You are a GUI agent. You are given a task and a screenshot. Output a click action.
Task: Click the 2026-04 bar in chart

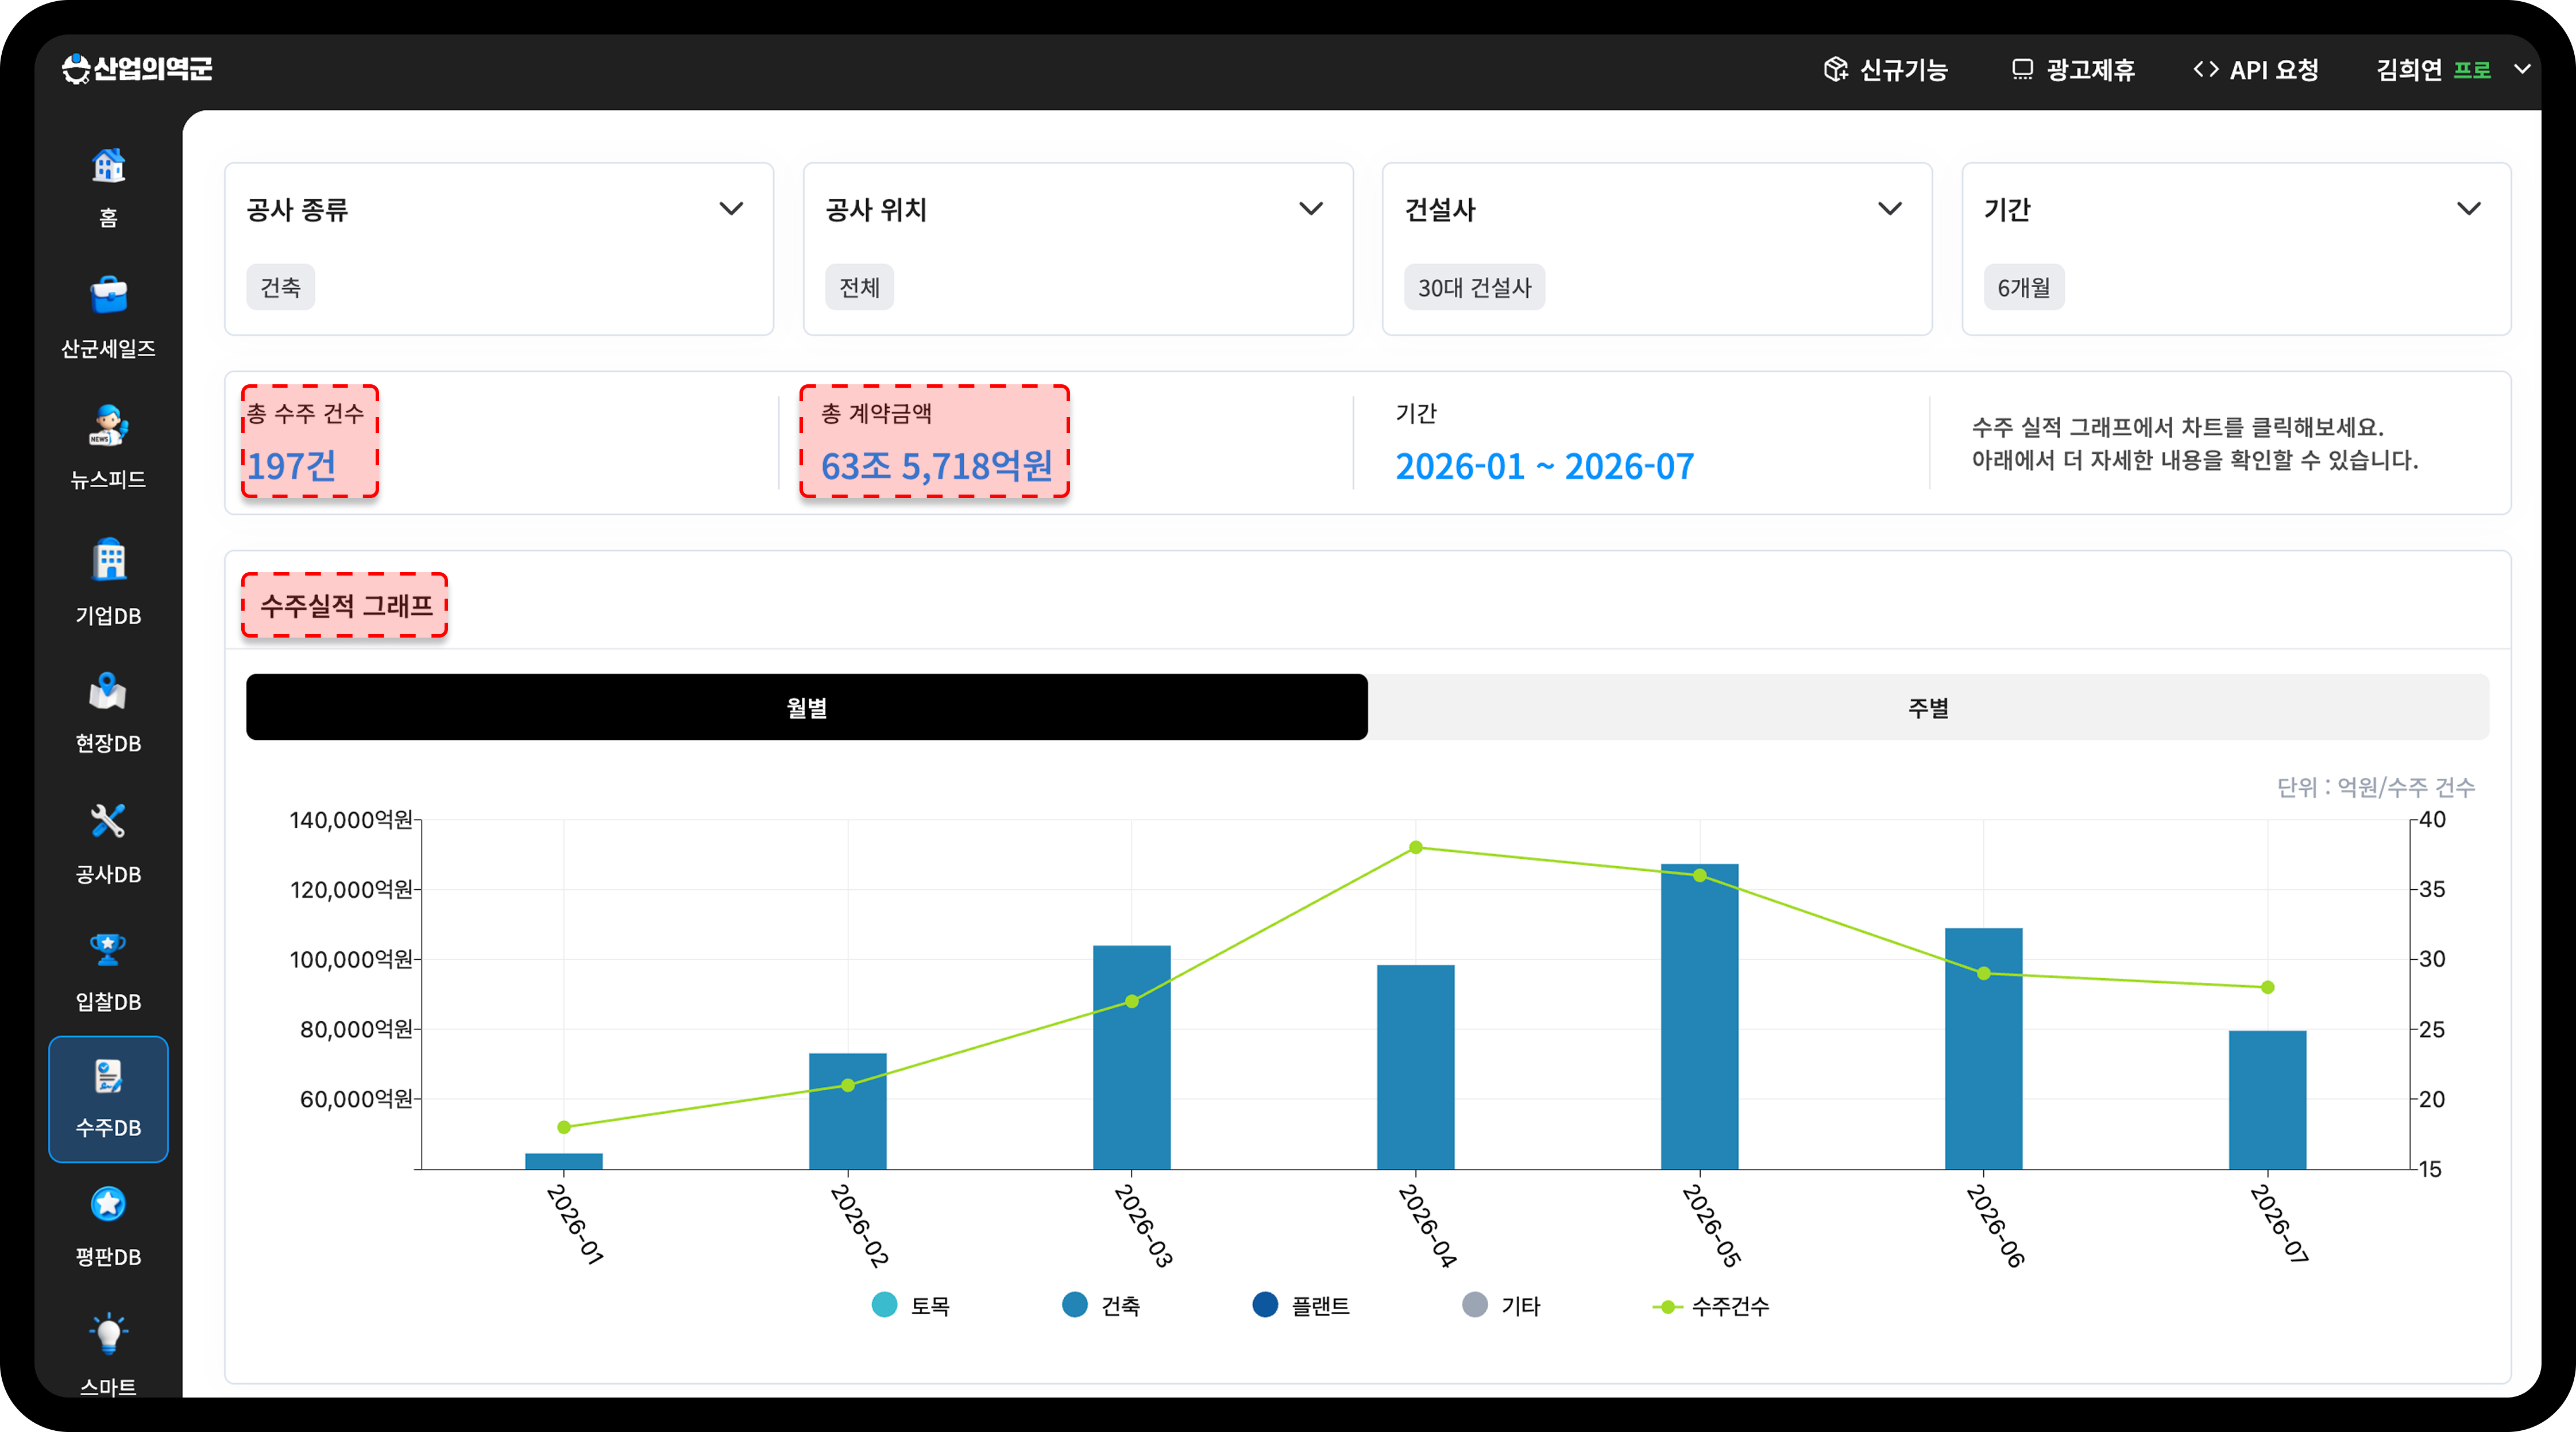pos(1416,1067)
